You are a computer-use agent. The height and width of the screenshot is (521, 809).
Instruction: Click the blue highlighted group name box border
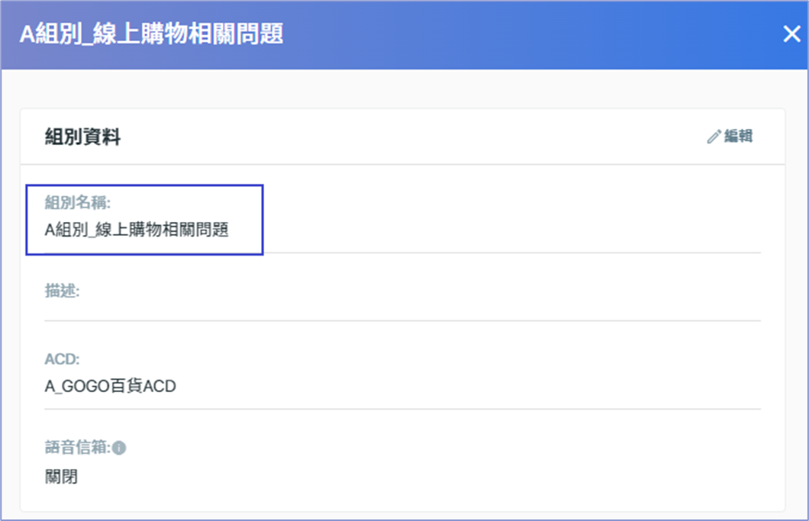tap(144, 185)
